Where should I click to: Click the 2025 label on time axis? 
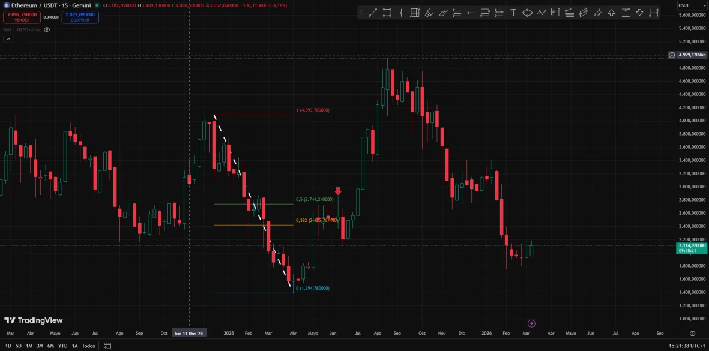click(229, 334)
